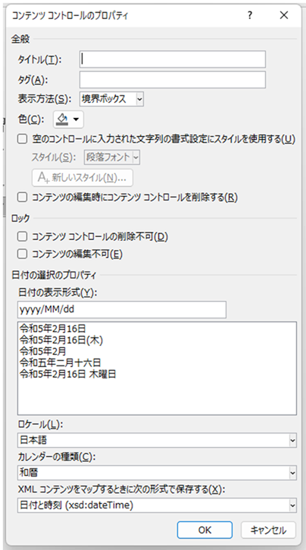Open the 表示方法 dropdown

coord(111,99)
